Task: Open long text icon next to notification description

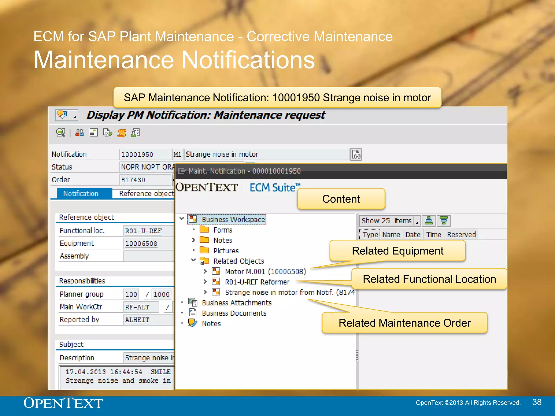Action: coord(356,154)
